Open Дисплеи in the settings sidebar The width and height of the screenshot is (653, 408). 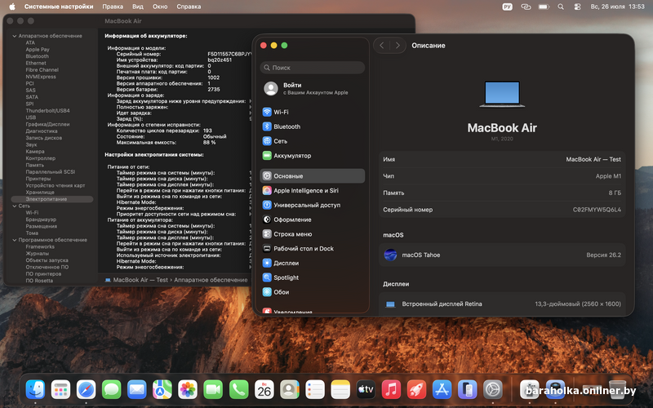pyautogui.click(x=313, y=263)
